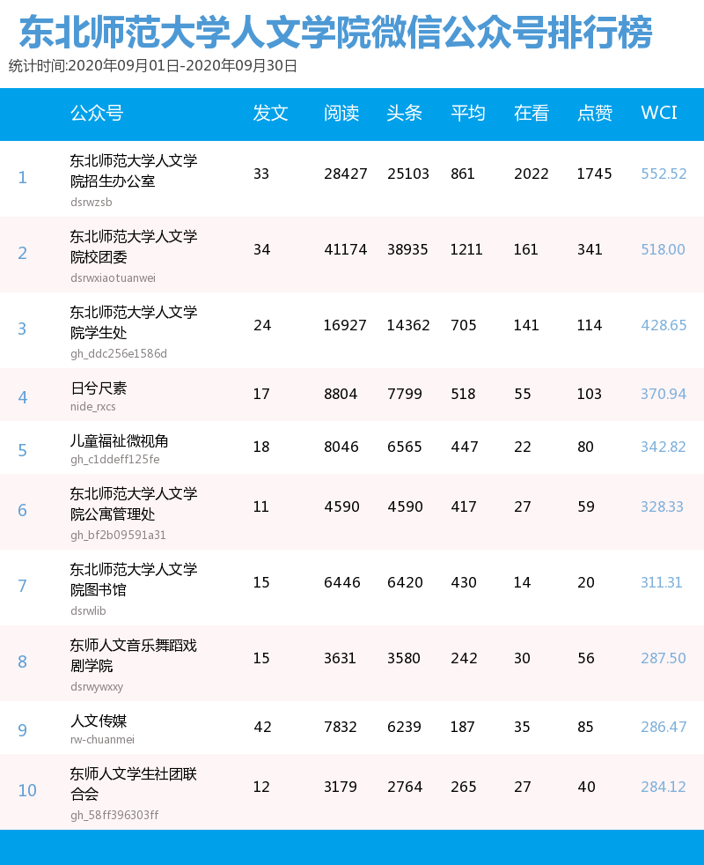
Task: Click the reads value 28427
Action: point(346,174)
